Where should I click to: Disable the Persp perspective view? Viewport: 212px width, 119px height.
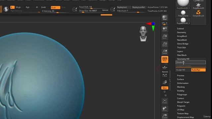(165, 59)
